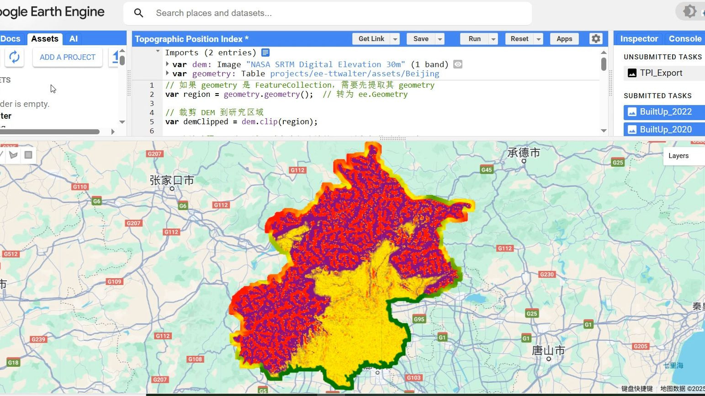Click the Imports code-generator icon
Image resolution: width=705 pixels, height=396 pixels.
[265, 52]
